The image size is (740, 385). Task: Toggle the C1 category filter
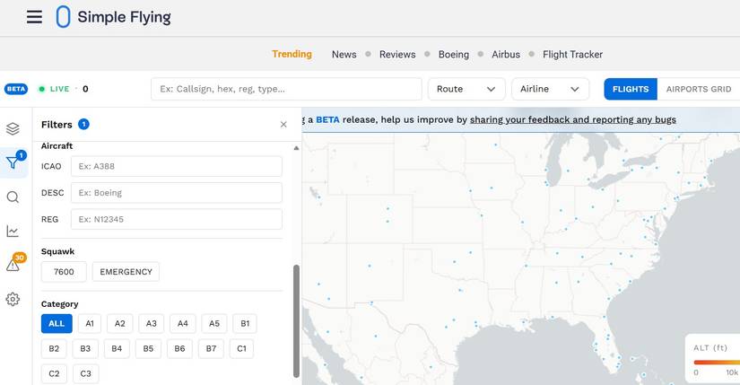coord(241,348)
